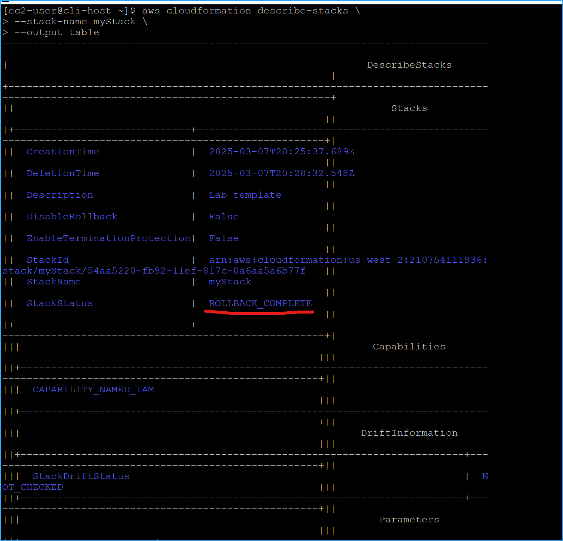Viewport: 563px width, 541px height.
Task: Click the DeletionTime row label
Action: (x=63, y=173)
